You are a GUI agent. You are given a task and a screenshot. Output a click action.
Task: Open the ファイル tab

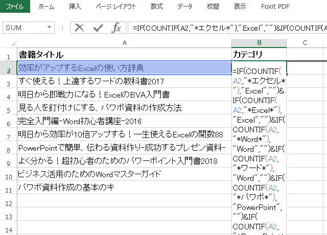[x=14, y=7]
